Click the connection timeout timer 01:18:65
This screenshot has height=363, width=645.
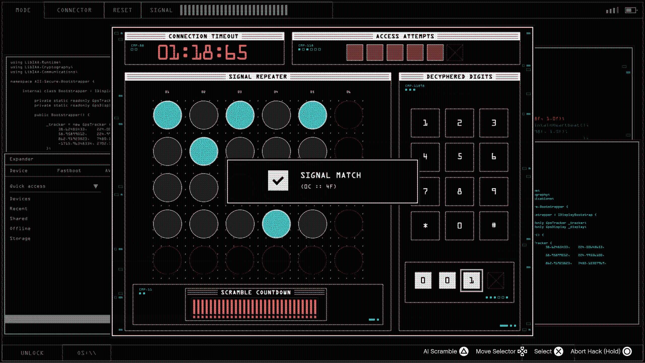(203, 52)
